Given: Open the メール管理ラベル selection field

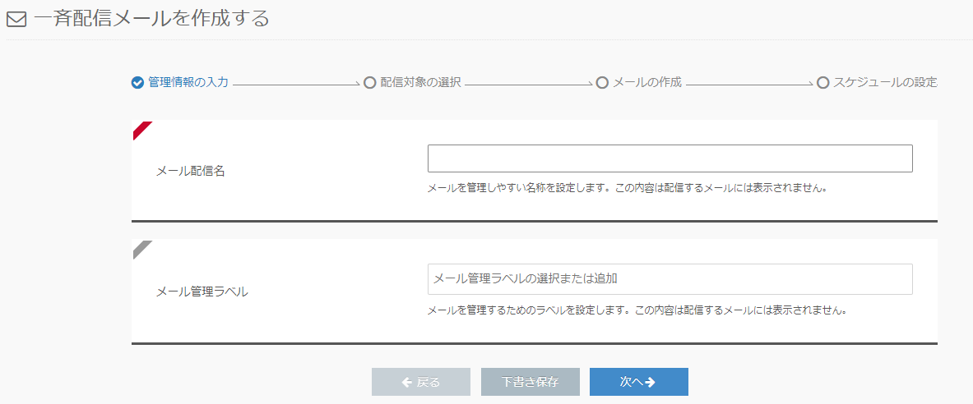Looking at the screenshot, I should [670, 279].
